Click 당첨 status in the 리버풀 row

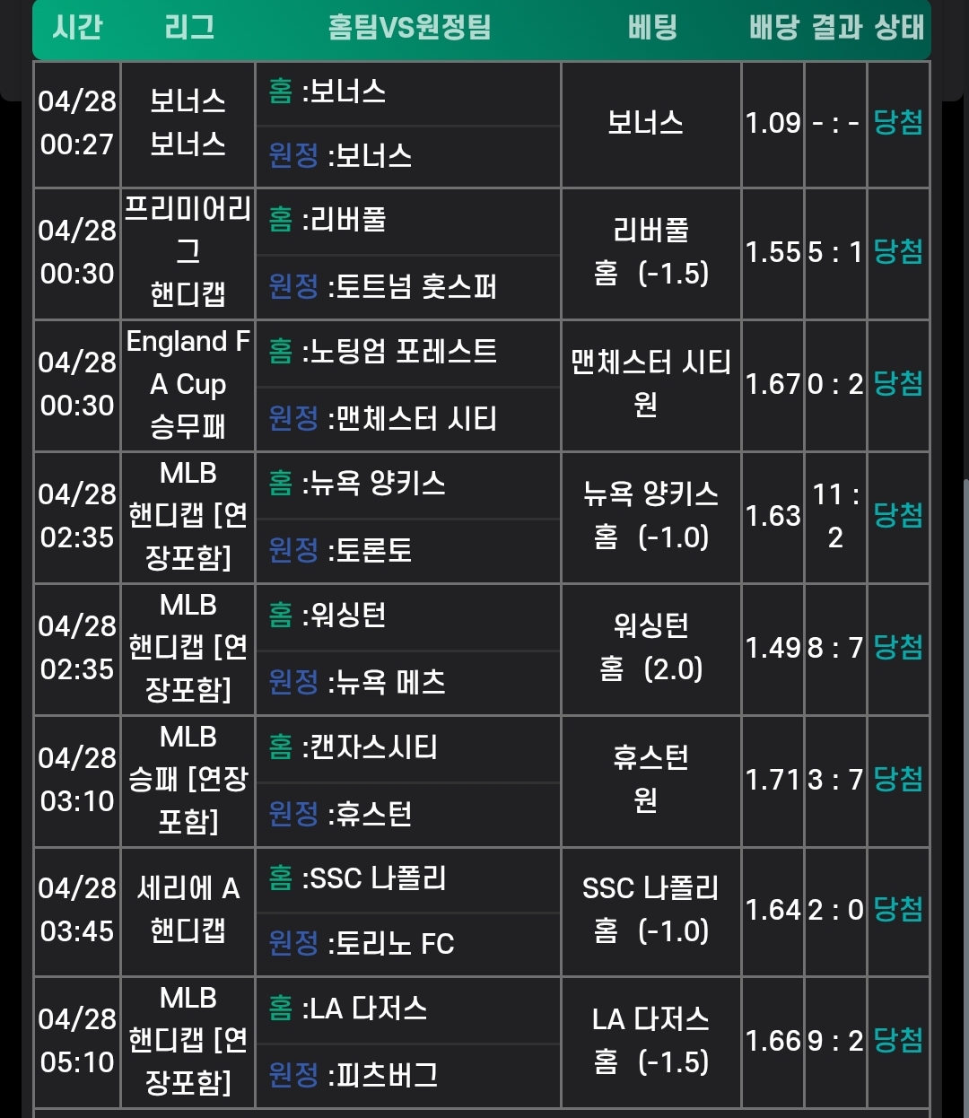(x=898, y=252)
